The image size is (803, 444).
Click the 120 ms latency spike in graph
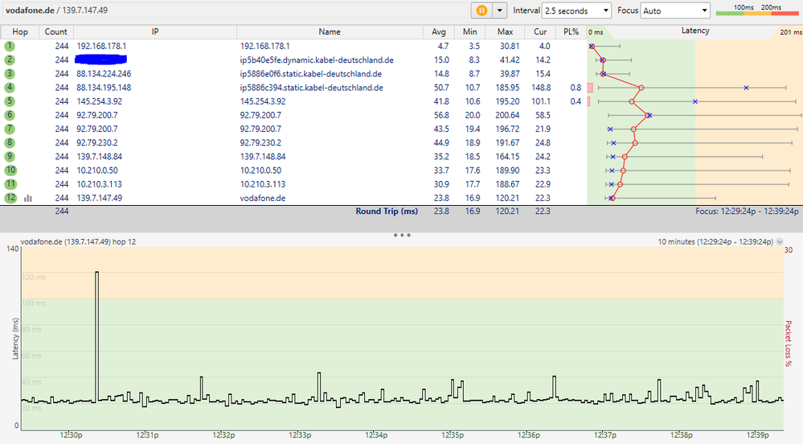[96, 336]
